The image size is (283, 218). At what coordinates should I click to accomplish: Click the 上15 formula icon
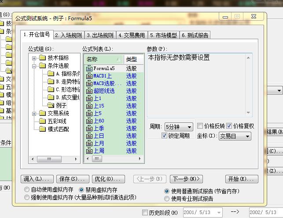click(x=89, y=106)
